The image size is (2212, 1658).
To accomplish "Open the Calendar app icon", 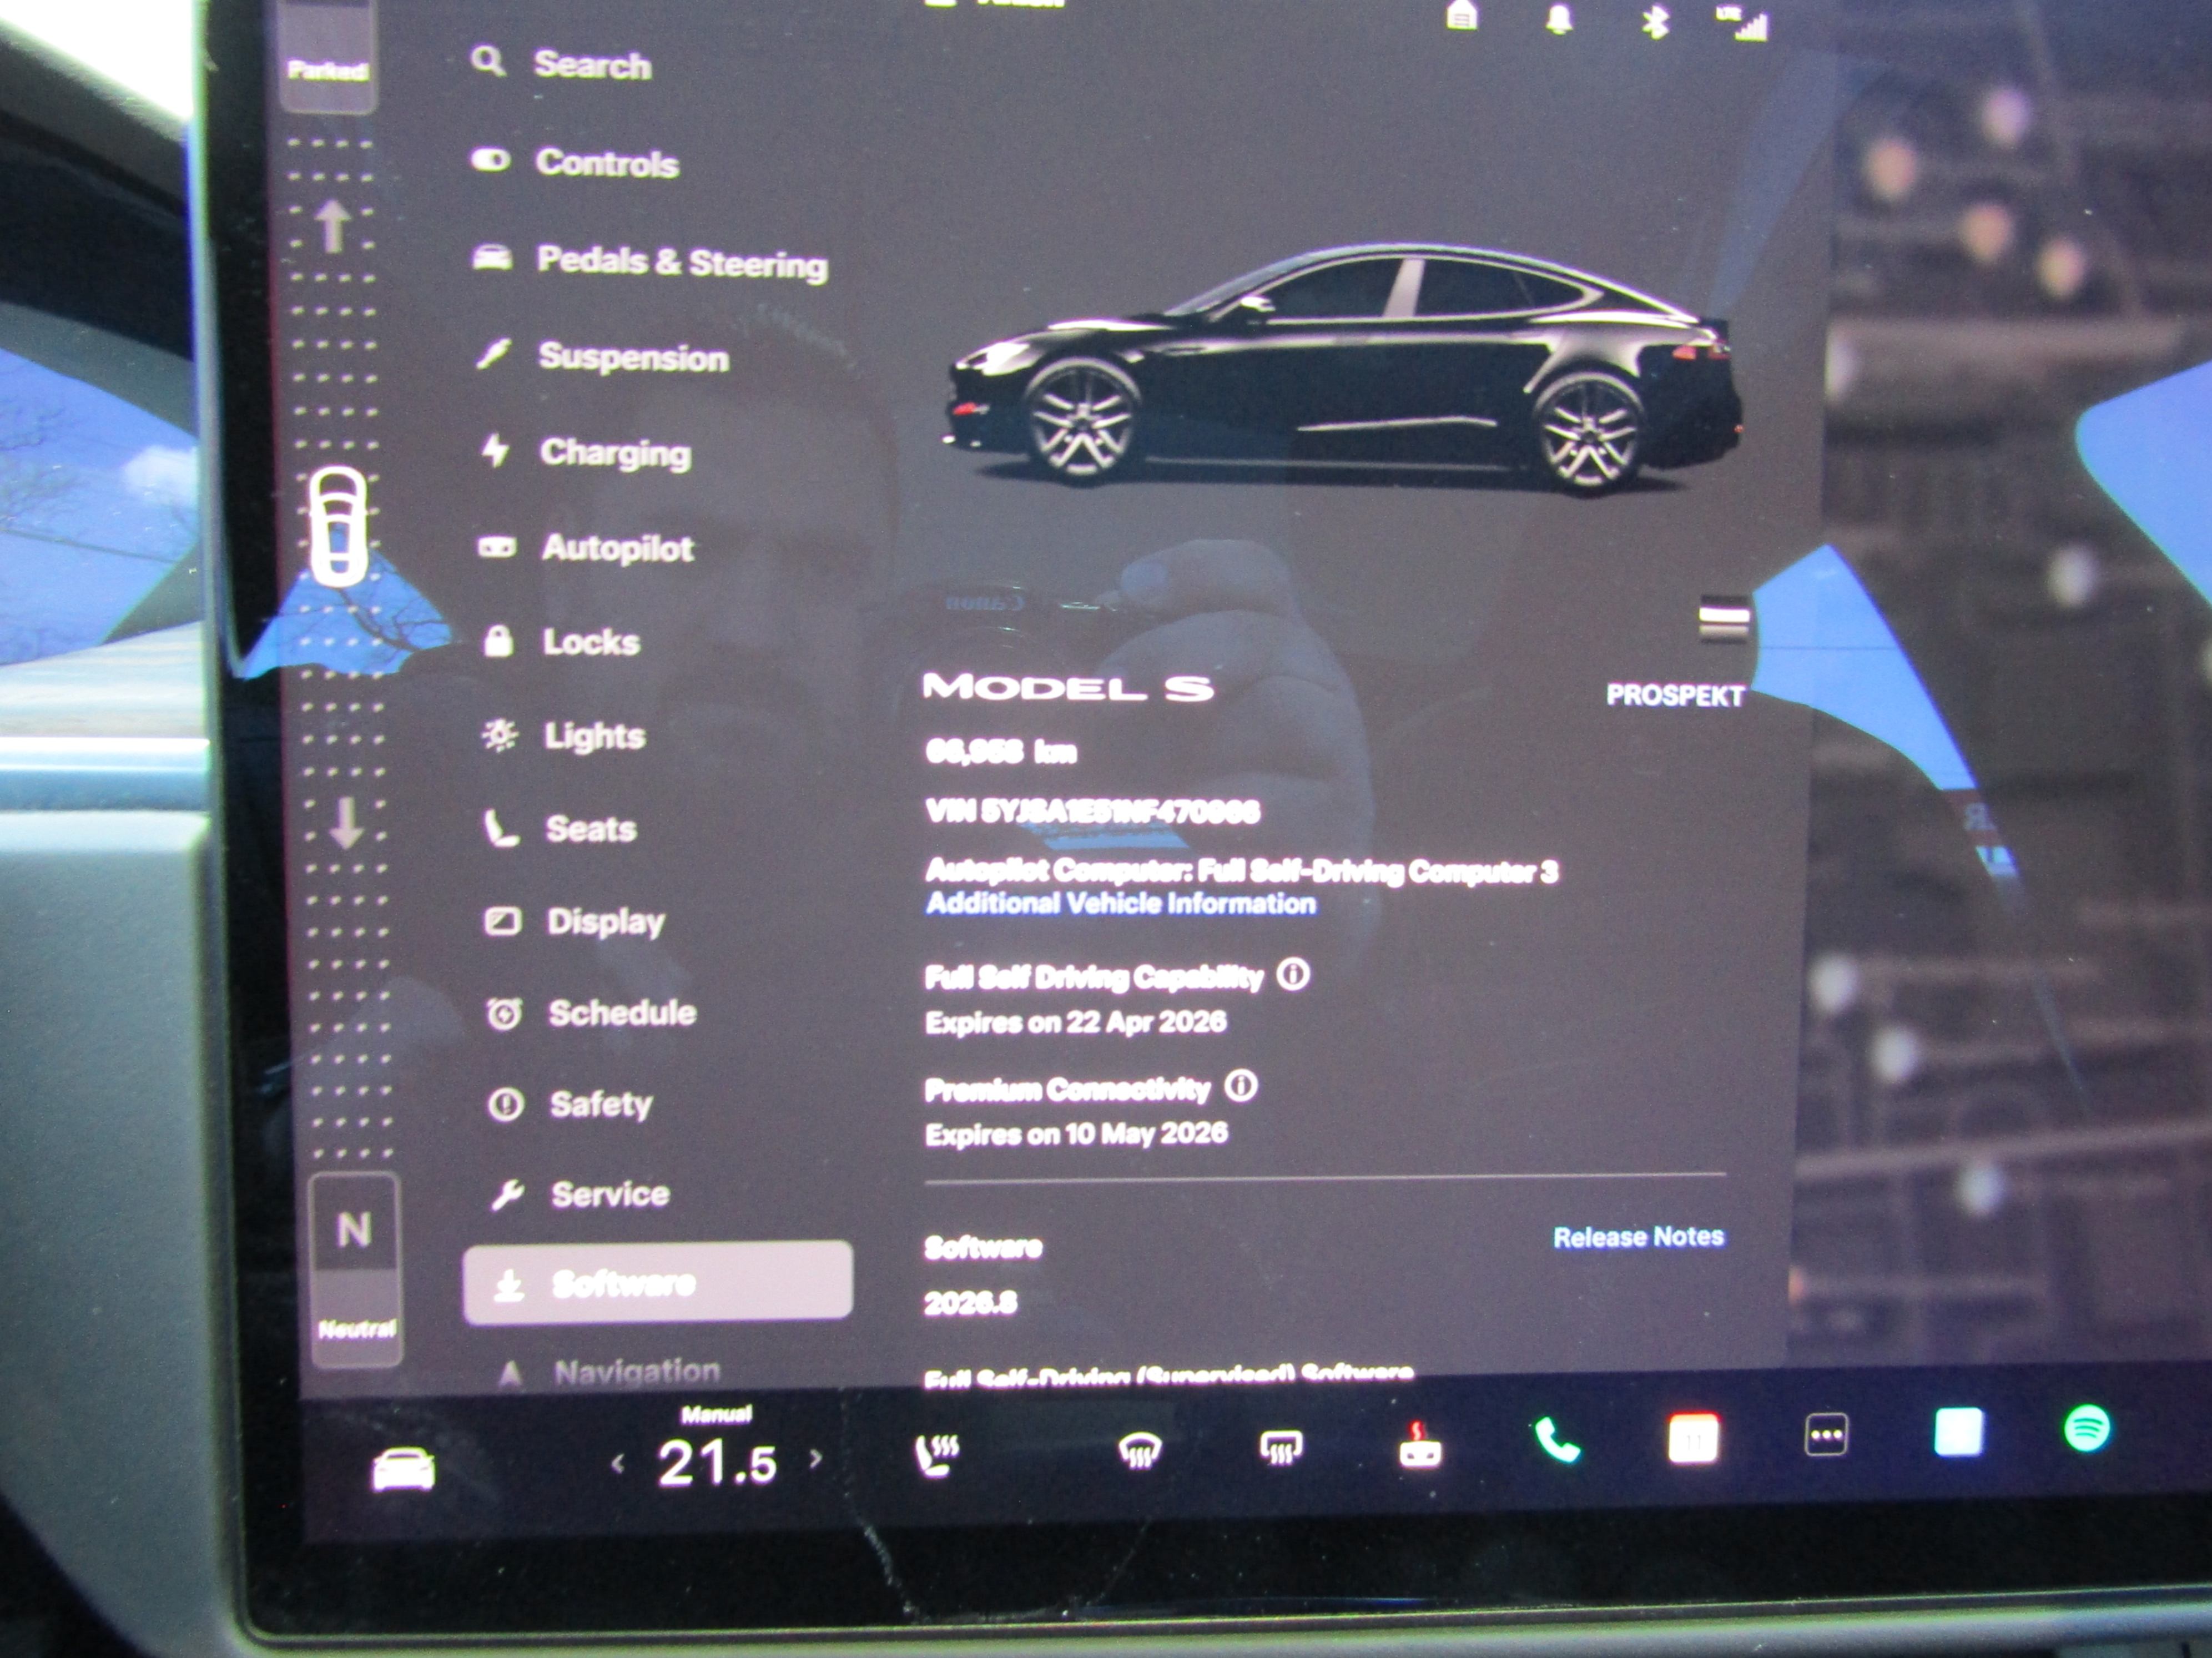I will pyautogui.click(x=1693, y=1438).
